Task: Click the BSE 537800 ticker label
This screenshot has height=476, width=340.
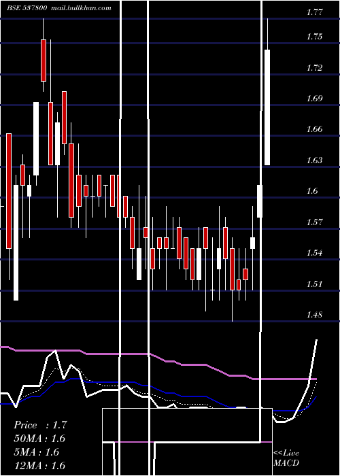Action: (x=27, y=8)
